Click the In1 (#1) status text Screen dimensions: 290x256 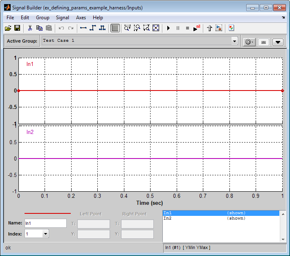pos(187,248)
